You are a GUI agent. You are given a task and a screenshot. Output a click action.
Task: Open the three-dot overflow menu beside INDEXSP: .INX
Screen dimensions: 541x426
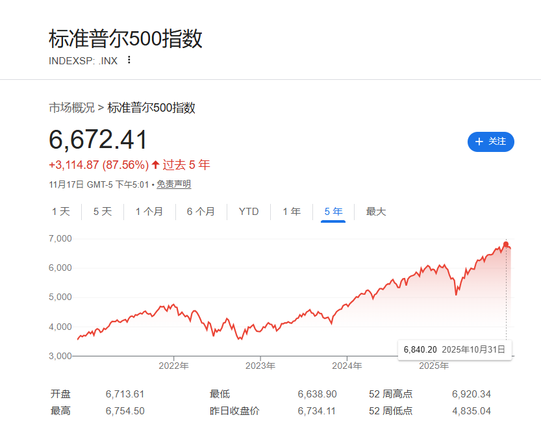coord(128,59)
